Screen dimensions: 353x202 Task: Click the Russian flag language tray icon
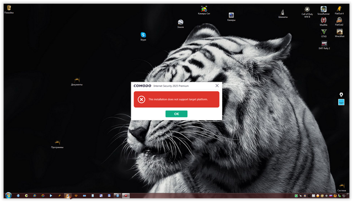[331, 196]
